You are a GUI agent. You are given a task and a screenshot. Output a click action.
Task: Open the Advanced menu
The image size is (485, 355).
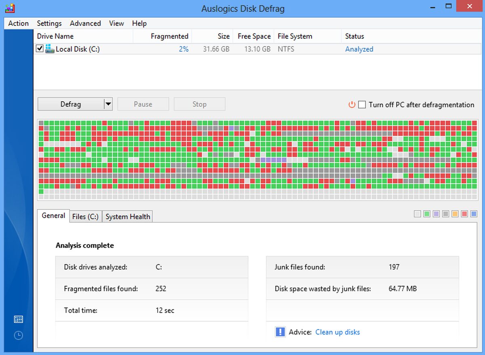(x=85, y=23)
